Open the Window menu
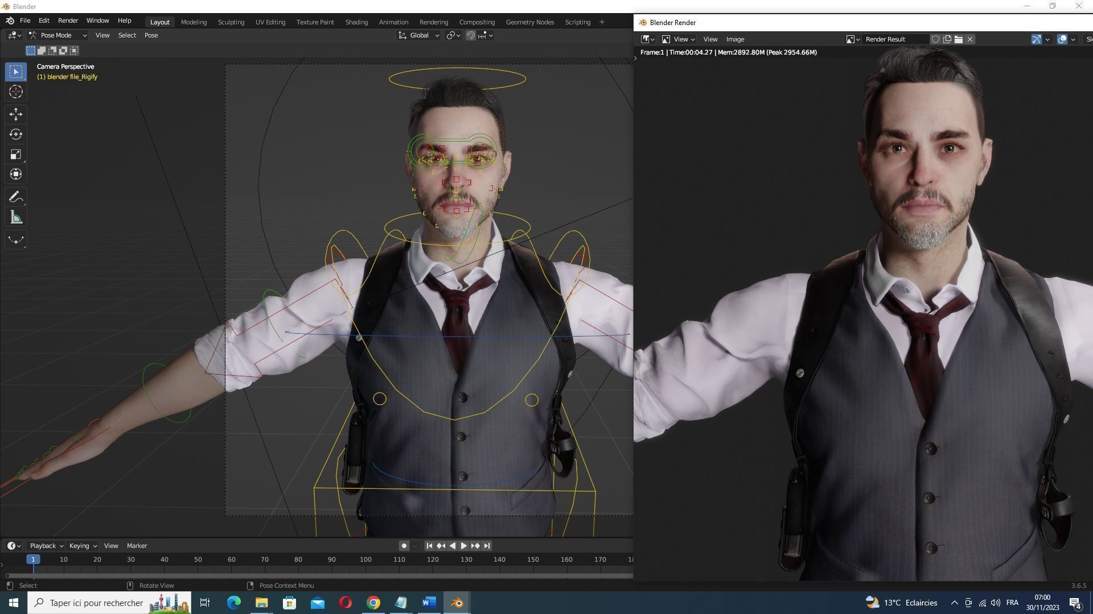 coord(97,20)
